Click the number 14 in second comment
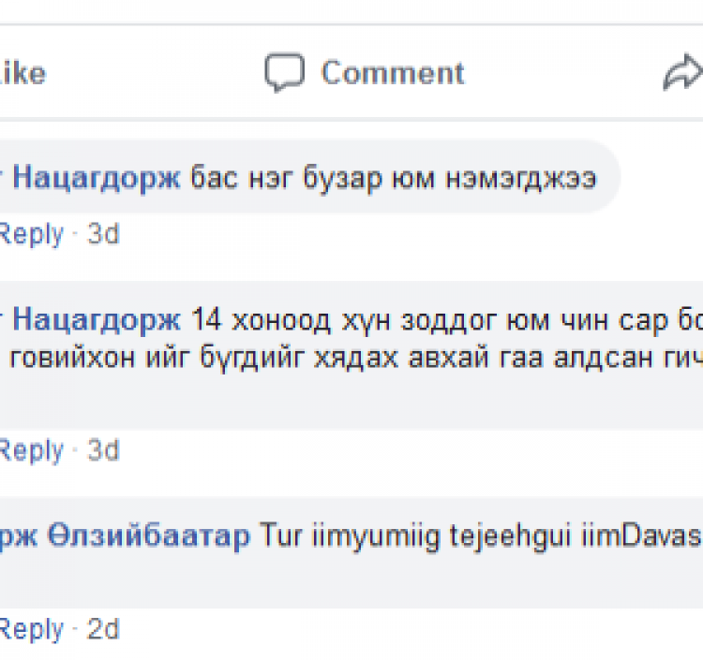703x660 pixels. tap(206, 320)
